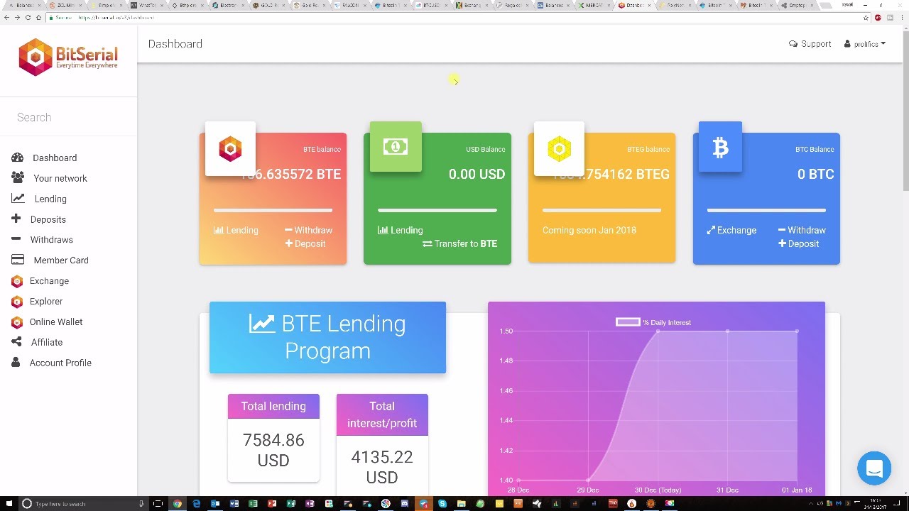Viewport: 909px width, 511px height.
Task: Click Exchange on the BTC balance card
Action: 731,230
